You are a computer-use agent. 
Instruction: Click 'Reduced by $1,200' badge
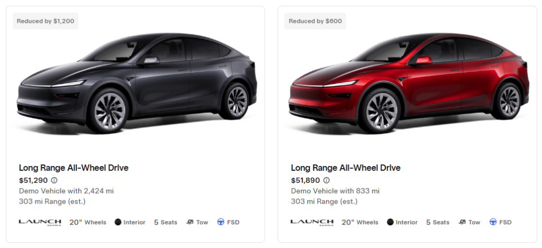click(x=46, y=21)
